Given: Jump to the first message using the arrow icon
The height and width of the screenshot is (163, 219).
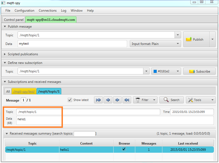Looking at the screenshot, I should click(x=98, y=100).
